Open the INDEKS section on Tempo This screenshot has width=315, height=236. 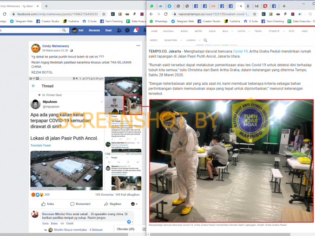[x=153, y=40]
